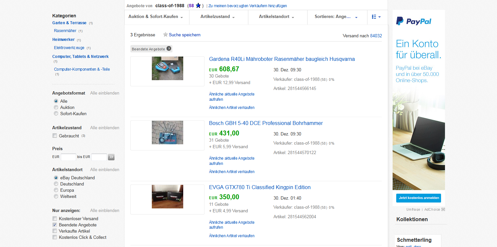Click the AdChoice icon
The width and height of the screenshot is (497, 247).
pos(443,209)
